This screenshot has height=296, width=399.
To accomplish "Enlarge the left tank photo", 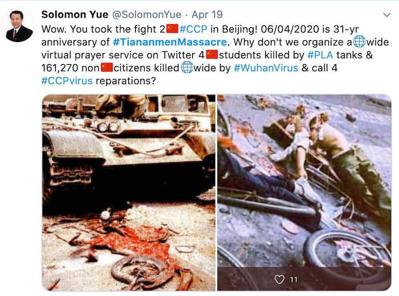I will pyautogui.click(x=129, y=192).
